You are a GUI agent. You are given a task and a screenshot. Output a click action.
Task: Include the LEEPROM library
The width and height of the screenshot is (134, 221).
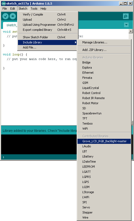pos(104,166)
